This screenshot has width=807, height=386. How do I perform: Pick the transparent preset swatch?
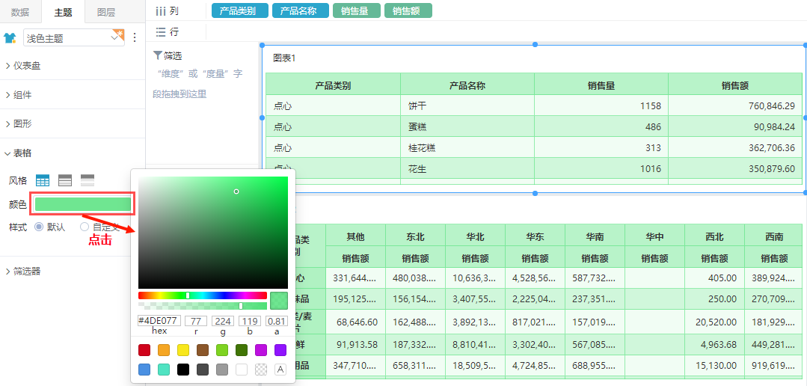261,369
